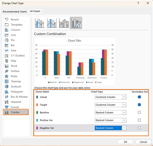Select the Pie chart icon
Screen dimensions: 153x146
tap(6, 40)
